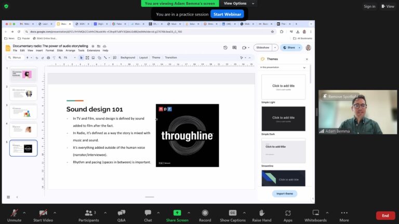Image resolution: width=399 pixels, height=224 pixels.
Task: Select the Simple Light theme thumbnail
Action: tap(284, 87)
